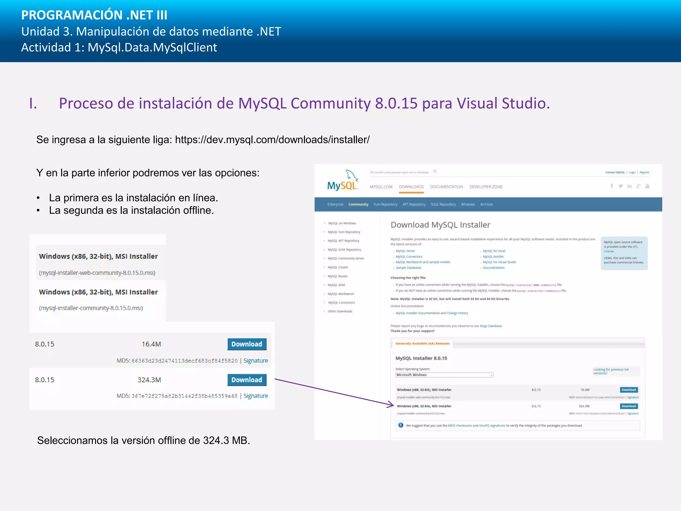Open the DEVELOPER ZONE nav tab
This screenshot has width=681, height=511.
coord(486,187)
